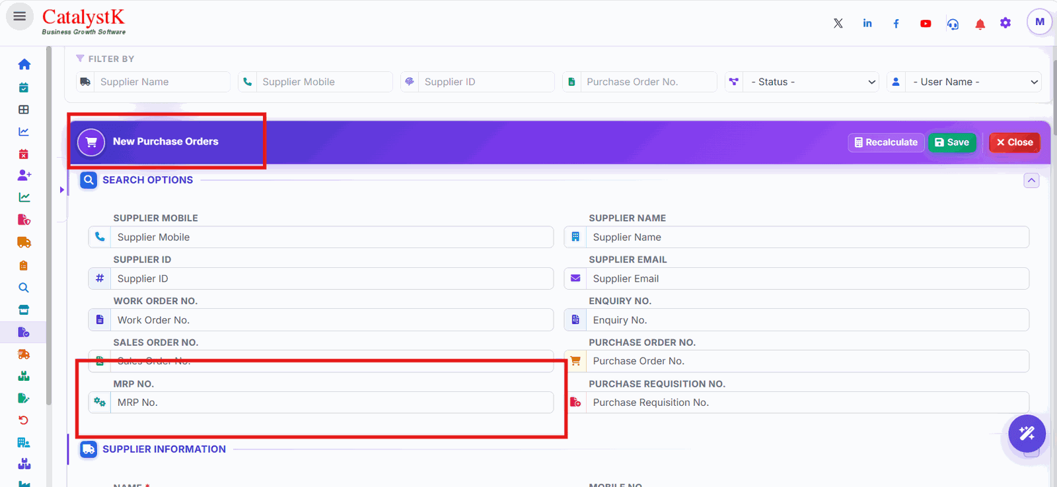
Task: Open the sidebar search magnifier icon
Action: point(24,288)
